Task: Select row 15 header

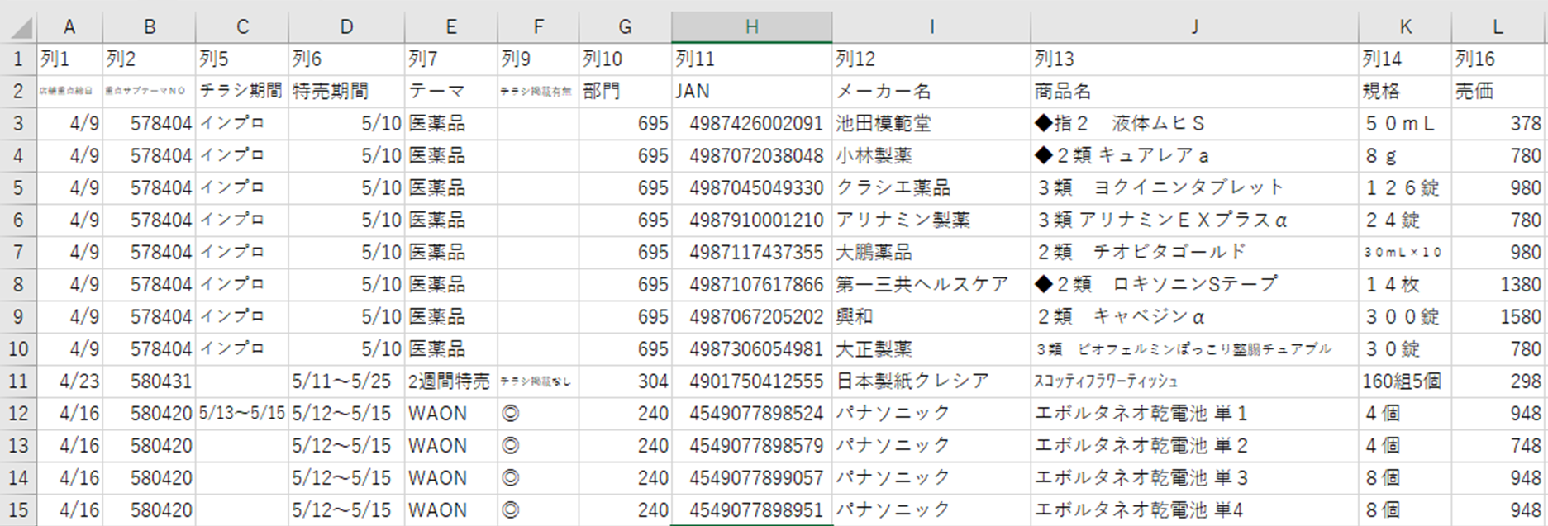Action: coord(18,509)
